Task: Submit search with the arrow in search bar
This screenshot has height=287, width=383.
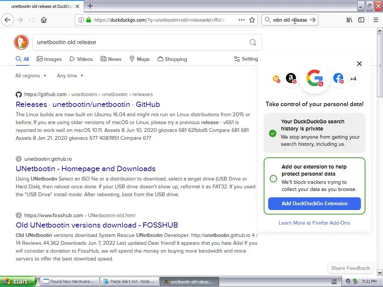Action: pos(313,20)
